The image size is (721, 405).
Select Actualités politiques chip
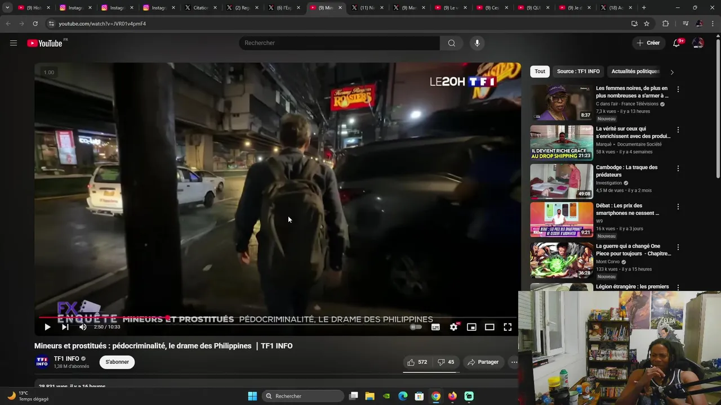point(635,71)
